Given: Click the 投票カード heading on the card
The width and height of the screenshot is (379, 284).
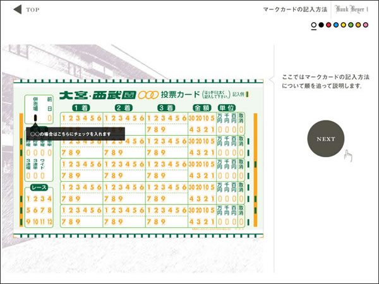Looking at the screenshot, I should click(180, 95).
